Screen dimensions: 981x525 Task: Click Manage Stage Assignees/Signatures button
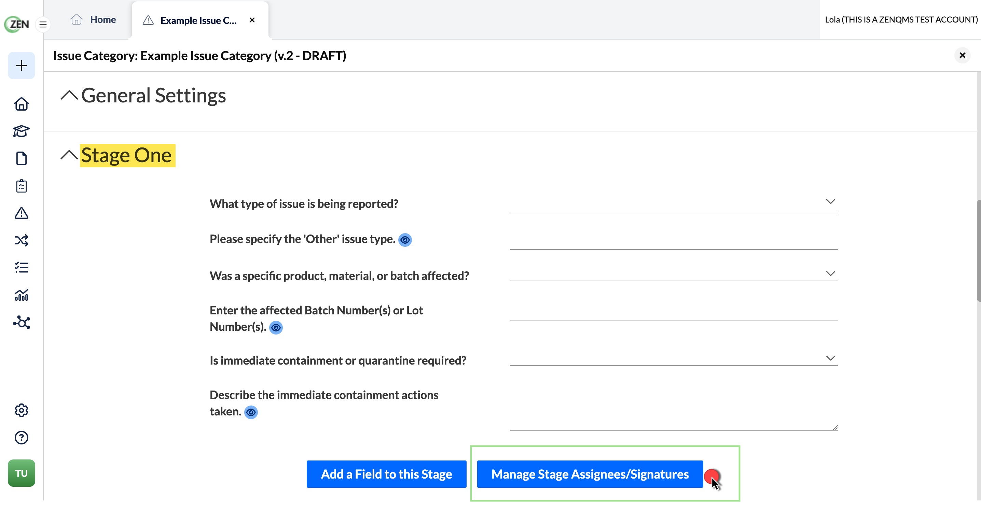(x=590, y=474)
